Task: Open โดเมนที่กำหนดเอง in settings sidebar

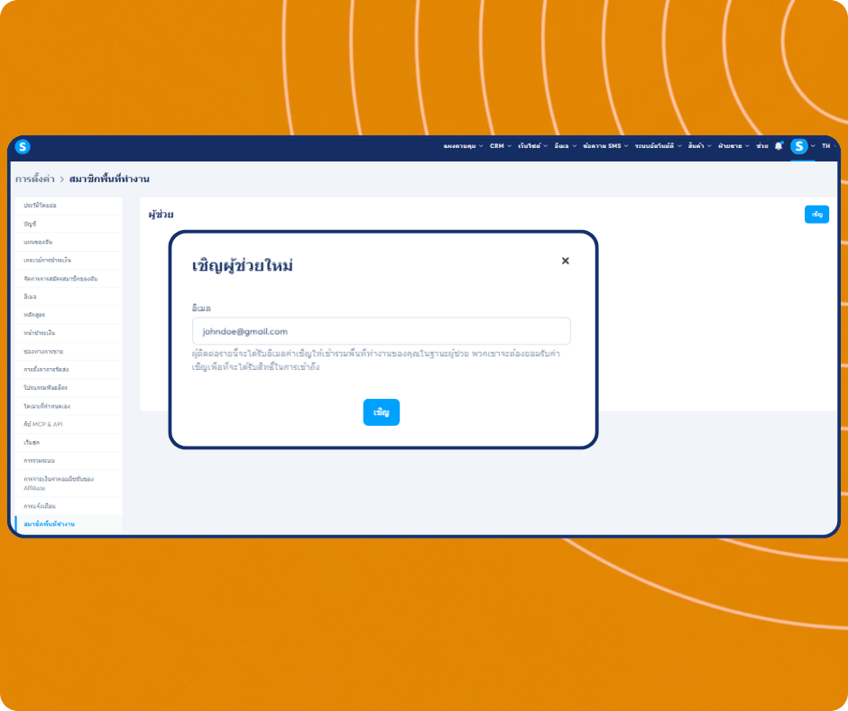Action: pyautogui.click(x=68, y=406)
